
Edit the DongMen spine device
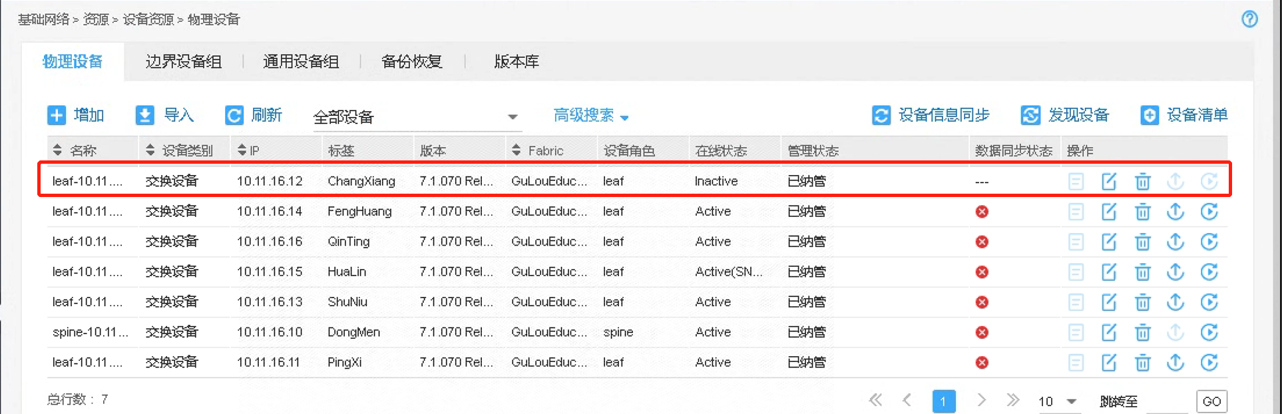click(x=1109, y=332)
